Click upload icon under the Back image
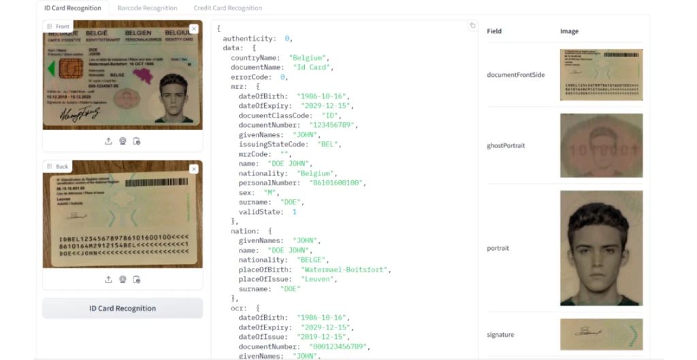 108,279
